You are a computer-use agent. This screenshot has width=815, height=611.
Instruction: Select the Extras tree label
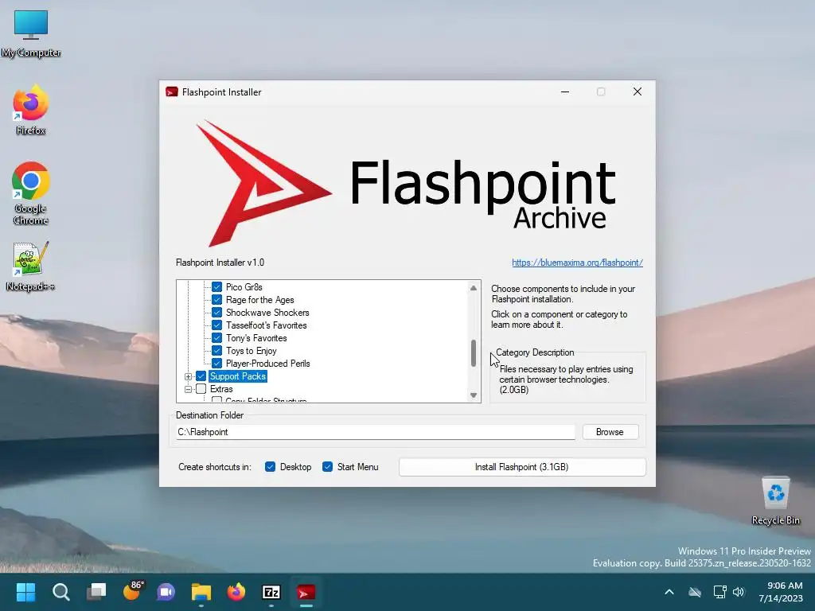pos(221,388)
